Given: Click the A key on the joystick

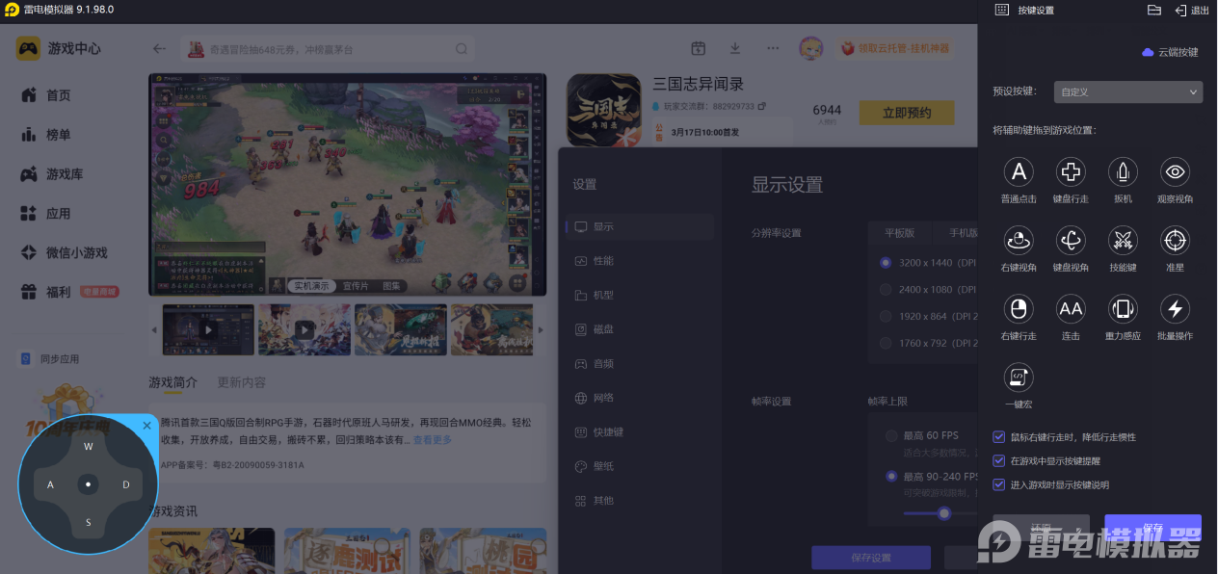Looking at the screenshot, I should pyautogui.click(x=50, y=484).
